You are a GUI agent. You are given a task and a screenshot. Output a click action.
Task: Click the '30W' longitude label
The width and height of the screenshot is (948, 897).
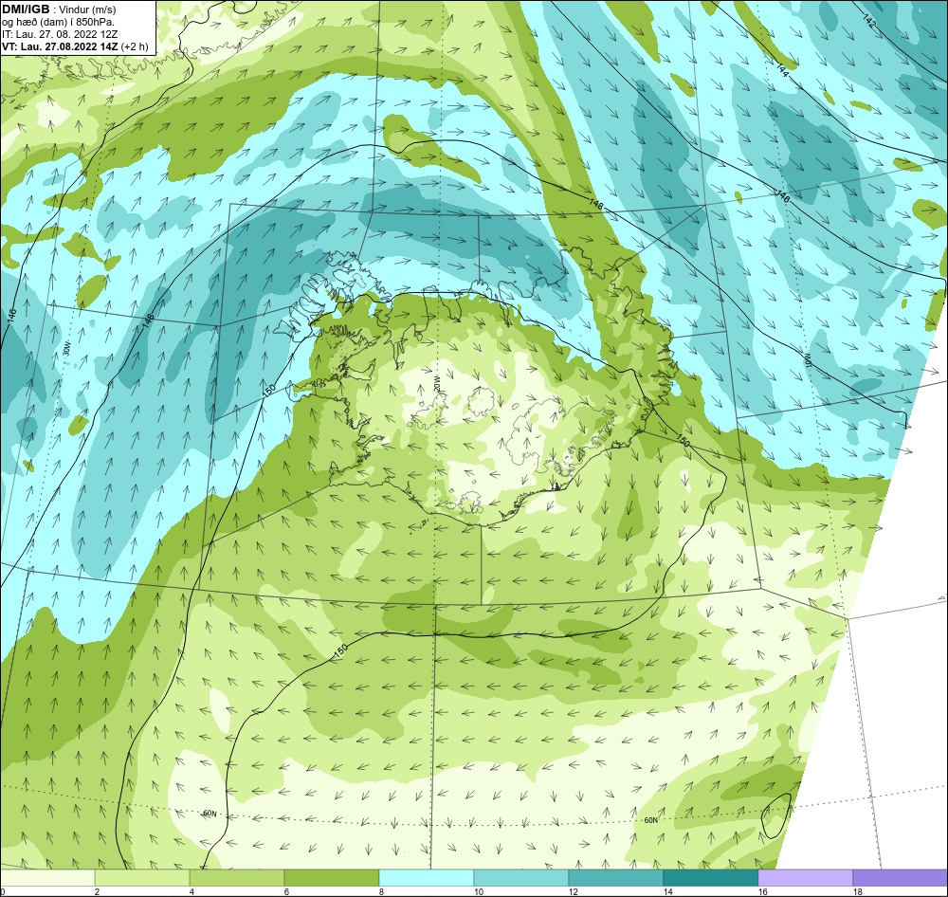(x=67, y=348)
